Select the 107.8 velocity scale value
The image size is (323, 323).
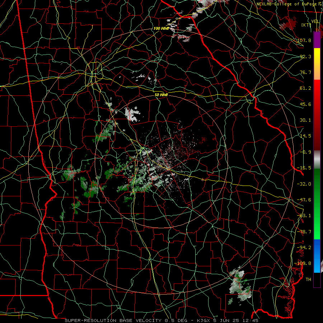click(304, 40)
